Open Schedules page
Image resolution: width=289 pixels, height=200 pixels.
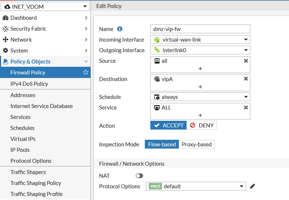pos(45,128)
